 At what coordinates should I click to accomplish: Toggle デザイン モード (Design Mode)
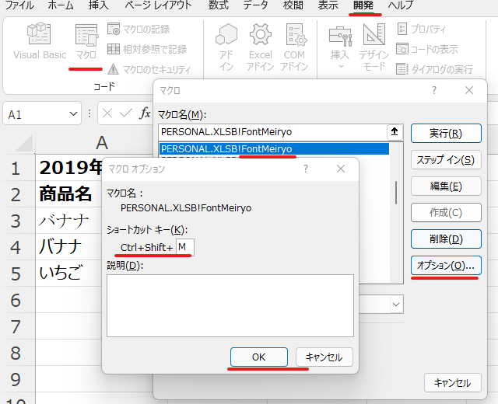pos(374,47)
